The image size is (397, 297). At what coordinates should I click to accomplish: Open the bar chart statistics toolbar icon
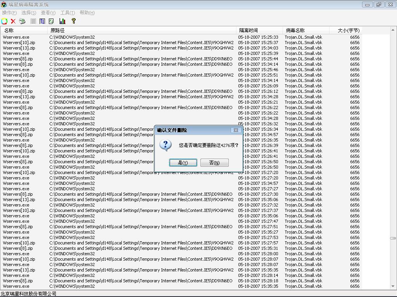pyautogui.click(x=62, y=21)
